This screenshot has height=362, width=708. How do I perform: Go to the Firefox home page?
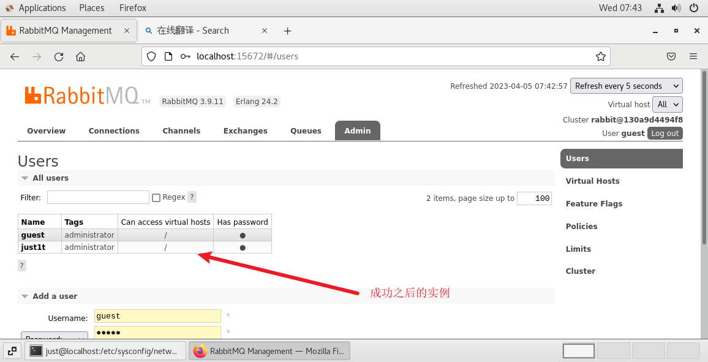(x=80, y=56)
